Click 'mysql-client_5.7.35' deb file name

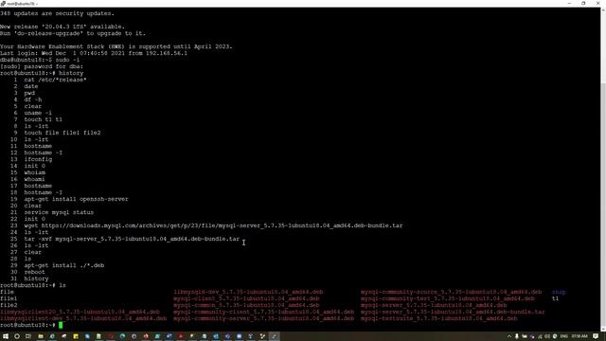tap(246, 298)
